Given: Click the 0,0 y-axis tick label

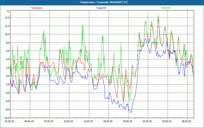Looking at the screenshot, I should (x=7, y=76).
